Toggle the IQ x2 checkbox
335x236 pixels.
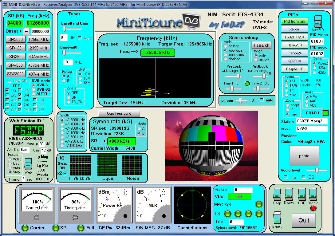(65, 173)
